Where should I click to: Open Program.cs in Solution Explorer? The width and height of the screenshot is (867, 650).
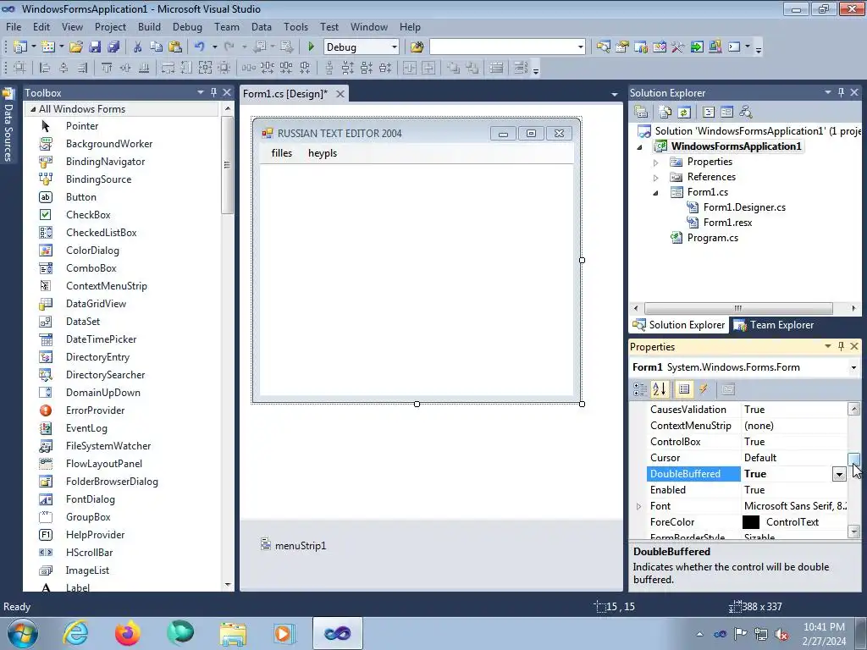point(712,238)
